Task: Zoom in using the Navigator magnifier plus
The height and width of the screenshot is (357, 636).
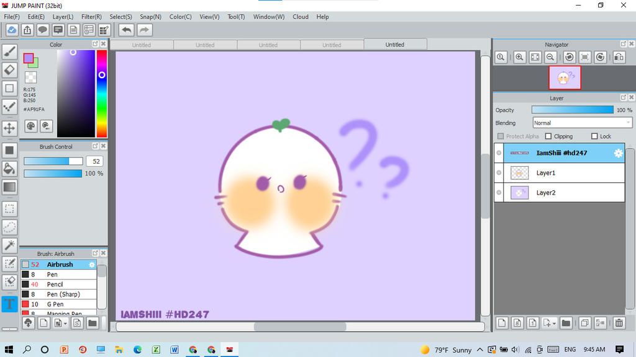Action: (519, 57)
